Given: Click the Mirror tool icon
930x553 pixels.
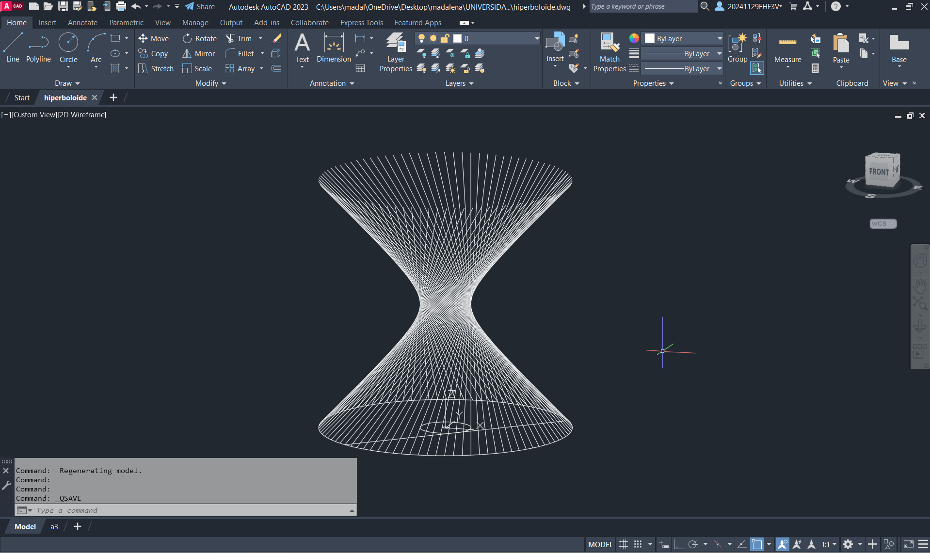Looking at the screenshot, I should click(x=187, y=54).
